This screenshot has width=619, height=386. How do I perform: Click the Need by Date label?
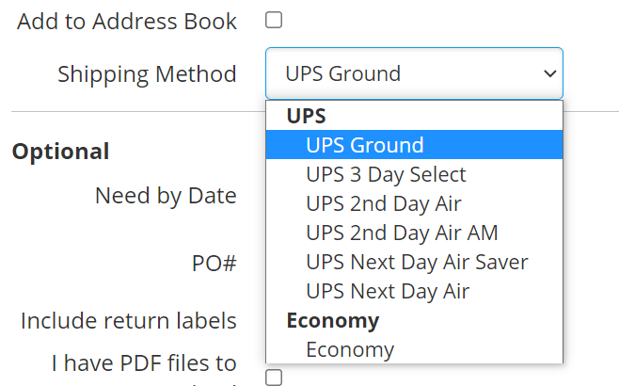coord(166,196)
